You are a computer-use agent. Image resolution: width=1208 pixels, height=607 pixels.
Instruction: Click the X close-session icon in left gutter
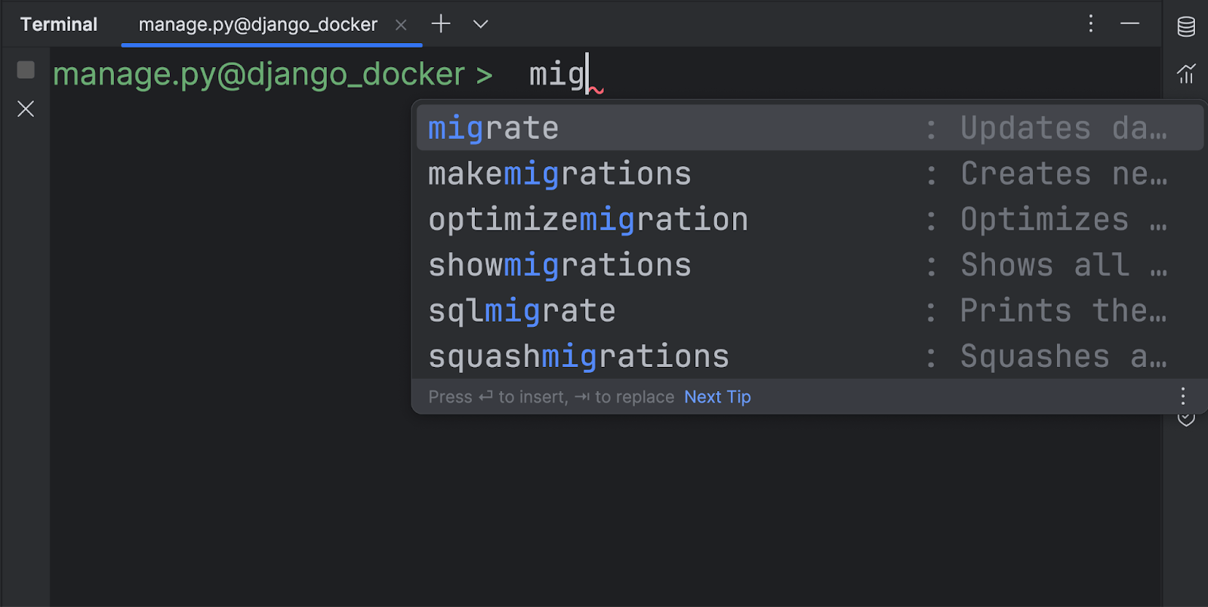tap(26, 109)
